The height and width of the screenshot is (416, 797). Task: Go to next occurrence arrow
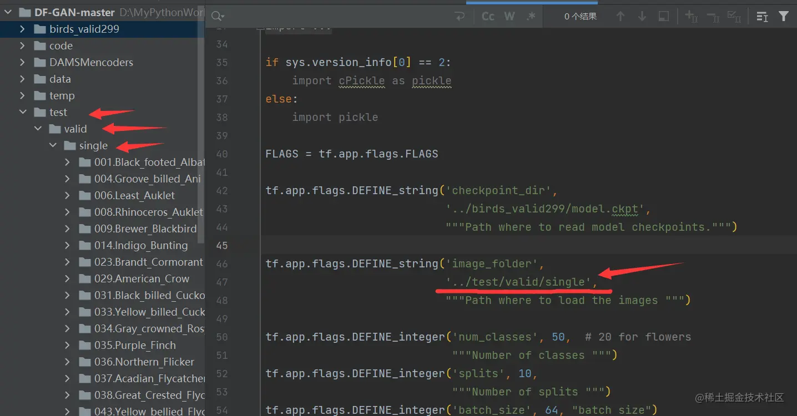coord(642,17)
